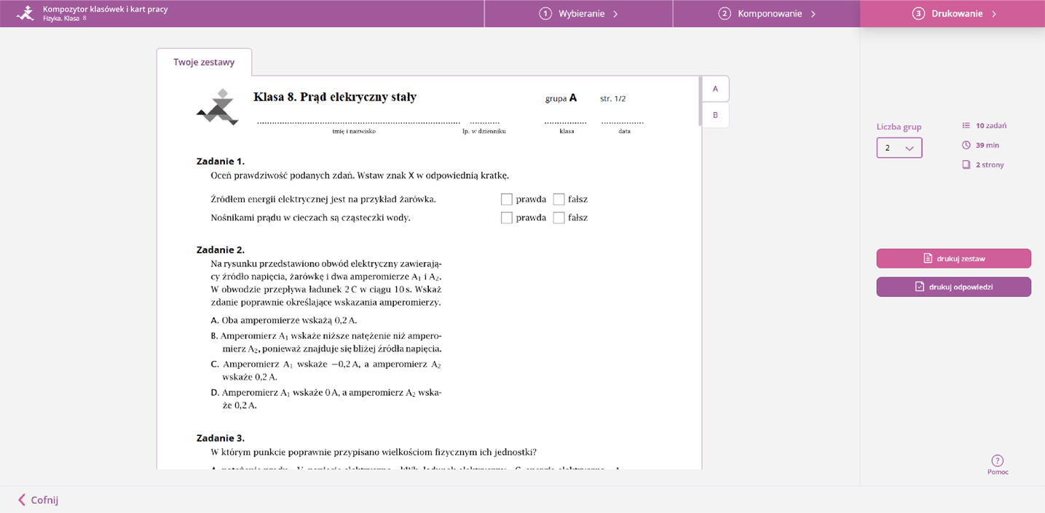Go to the Komponowanie step
The image size is (1045, 513).
(x=767, y=14)
